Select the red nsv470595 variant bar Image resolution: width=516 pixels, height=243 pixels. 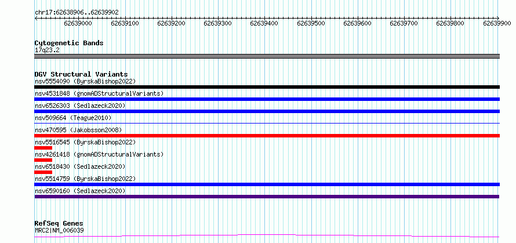(x=267, y=136)
